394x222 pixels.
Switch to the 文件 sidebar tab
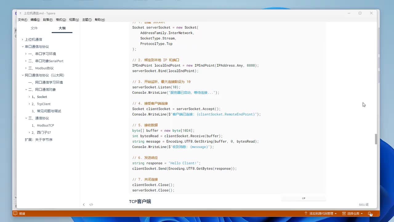coord(34,28)
